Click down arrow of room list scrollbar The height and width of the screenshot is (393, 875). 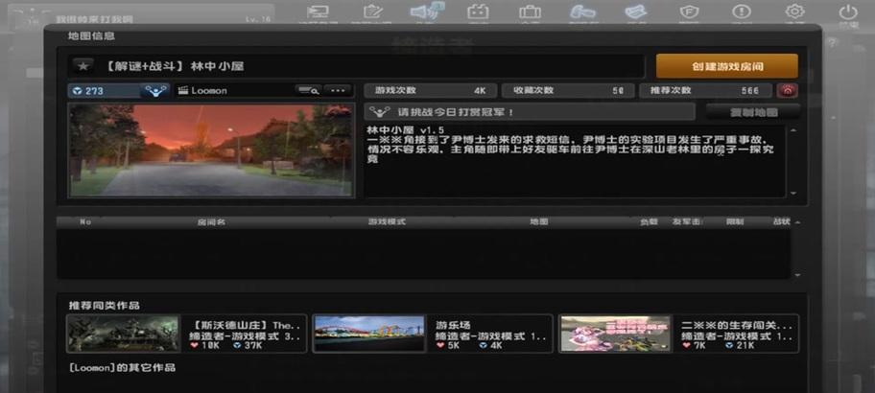(x=797, y=275)
